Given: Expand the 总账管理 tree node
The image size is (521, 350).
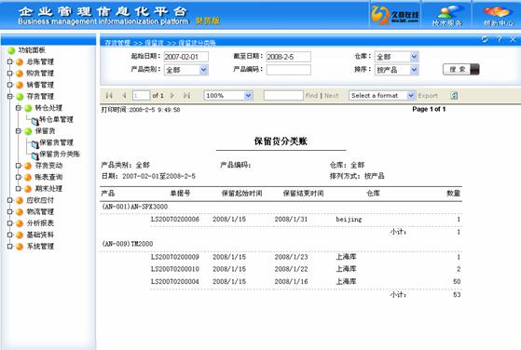Looking at the screenshot, I should pyautogui.click(x=10, y=61).
